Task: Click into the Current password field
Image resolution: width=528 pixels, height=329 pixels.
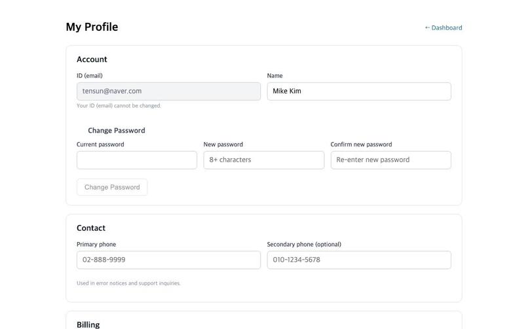Action: click(x=137, y=160)
